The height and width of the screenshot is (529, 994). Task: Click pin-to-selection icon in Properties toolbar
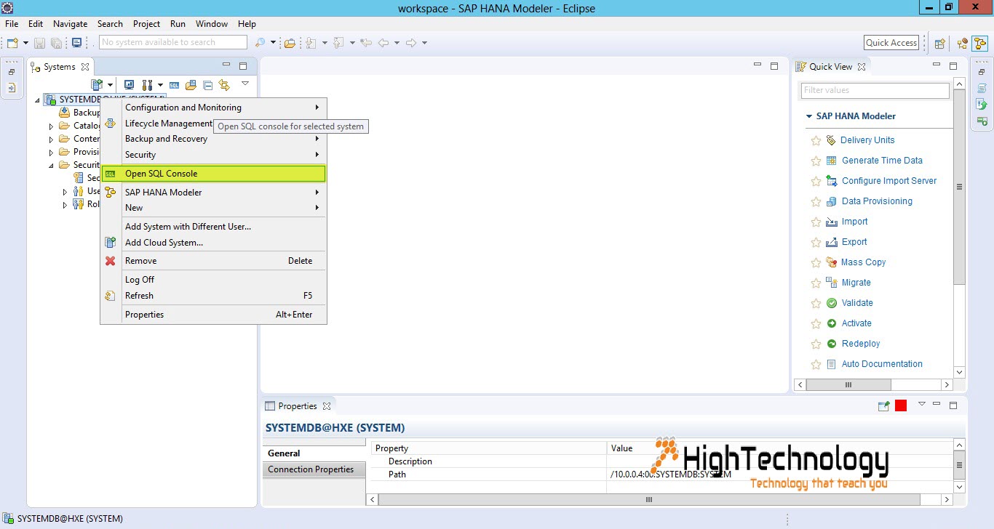coord(883,406)
